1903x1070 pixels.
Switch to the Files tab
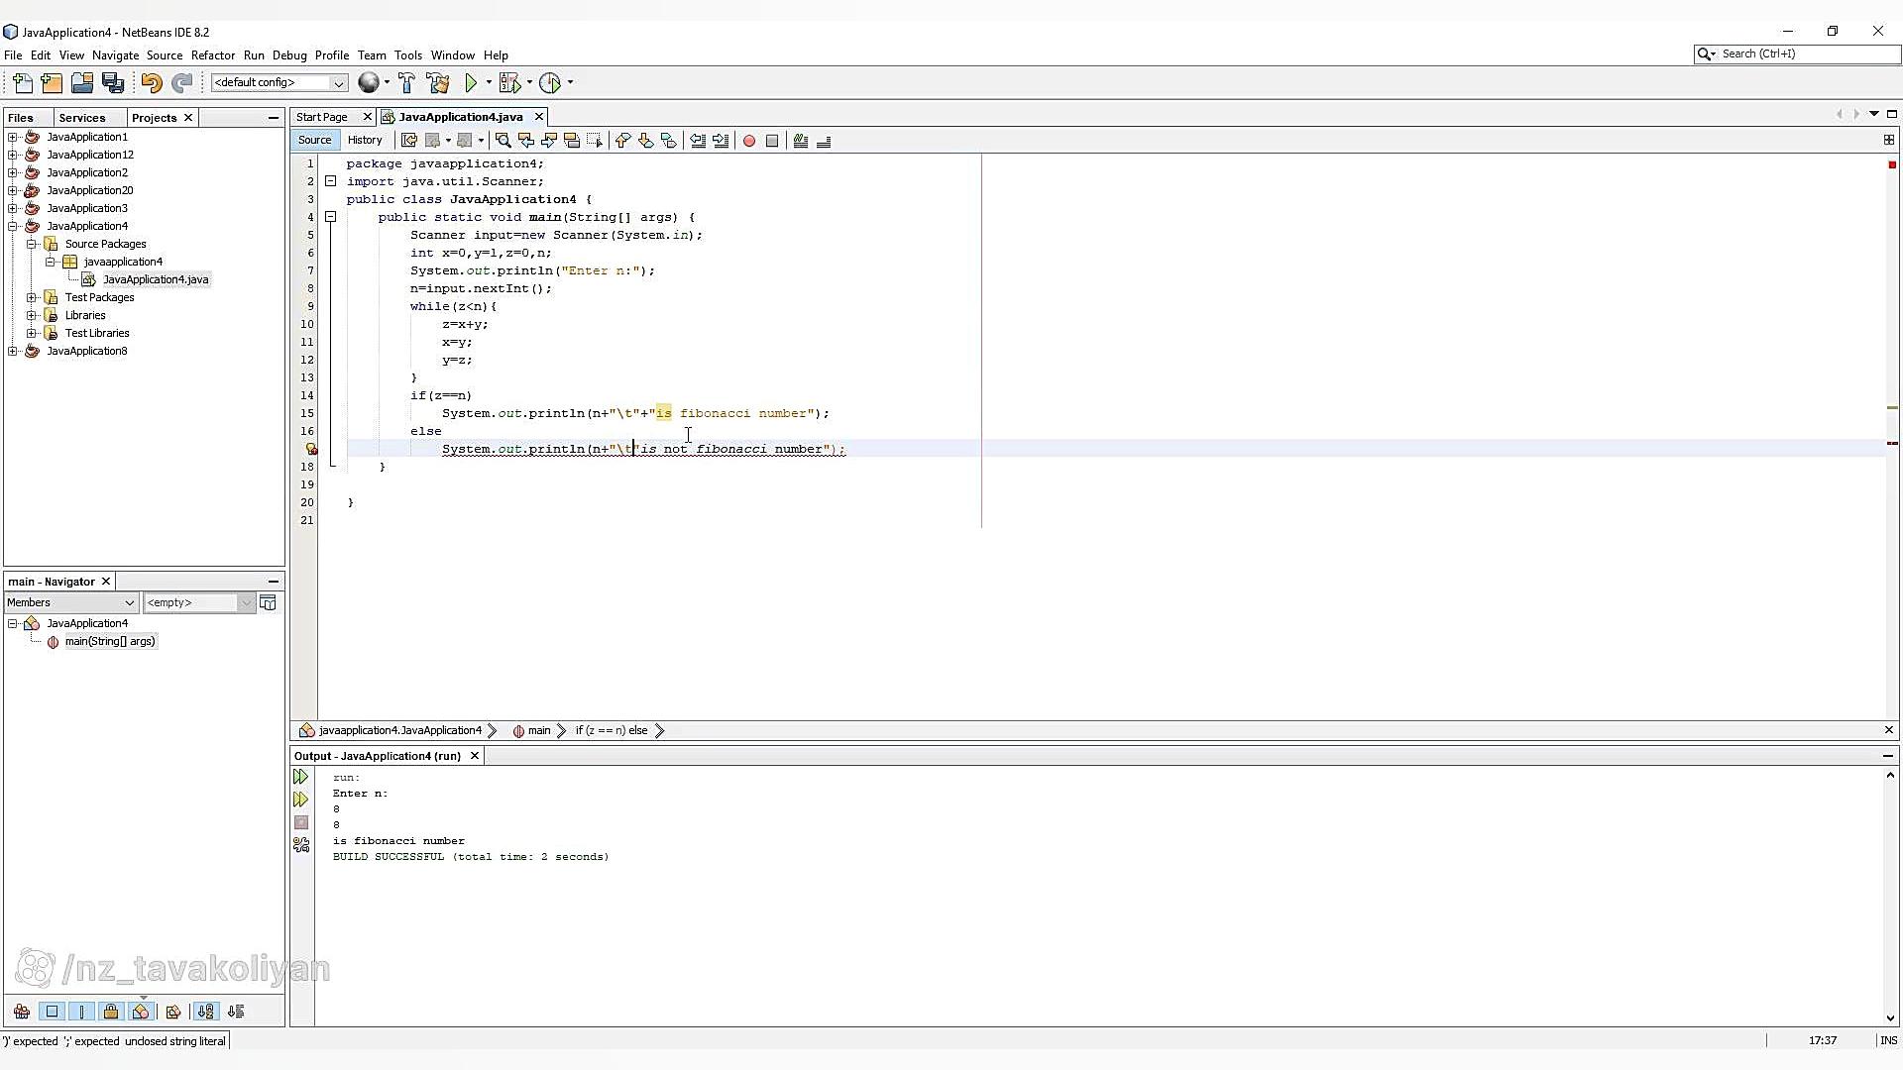21,118
